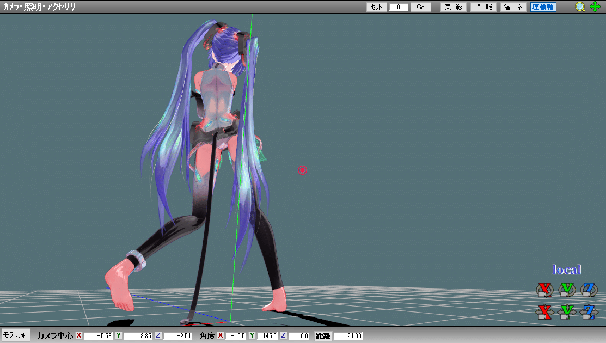606x343 pixels.
Task: Click the green move-view cross arrows icon
Action: coord(595,7)
